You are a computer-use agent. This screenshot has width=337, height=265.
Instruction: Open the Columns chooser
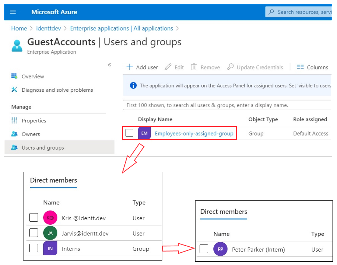(312, 67)
